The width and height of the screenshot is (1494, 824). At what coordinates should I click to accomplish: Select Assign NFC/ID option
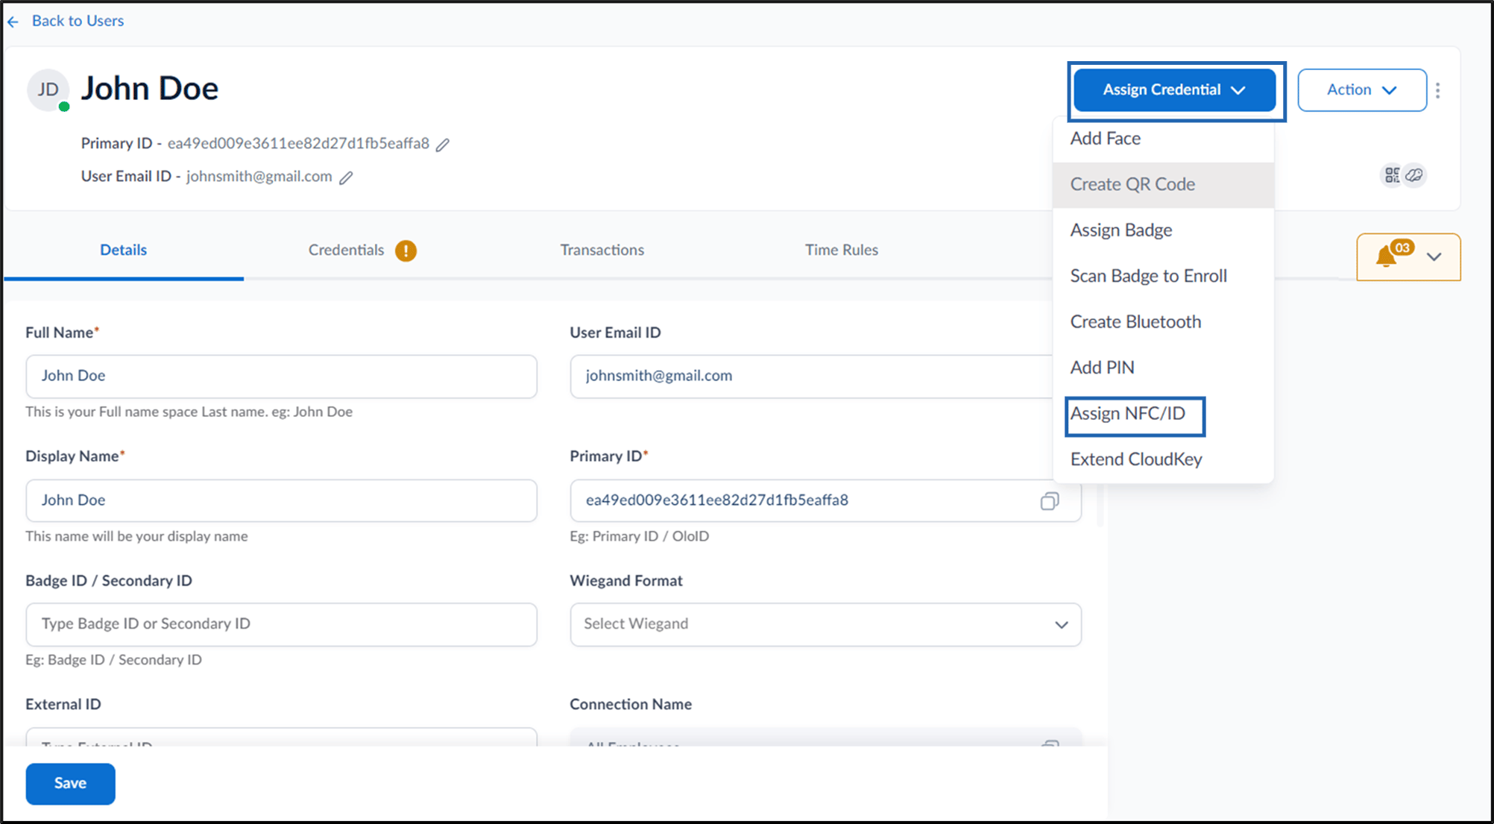click(1163, 414)
